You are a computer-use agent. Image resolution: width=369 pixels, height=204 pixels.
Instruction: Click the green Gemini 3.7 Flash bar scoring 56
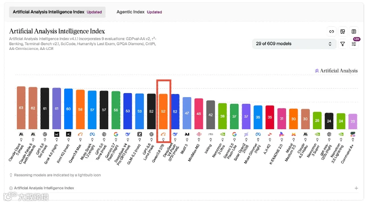click(x=116, y=110)
